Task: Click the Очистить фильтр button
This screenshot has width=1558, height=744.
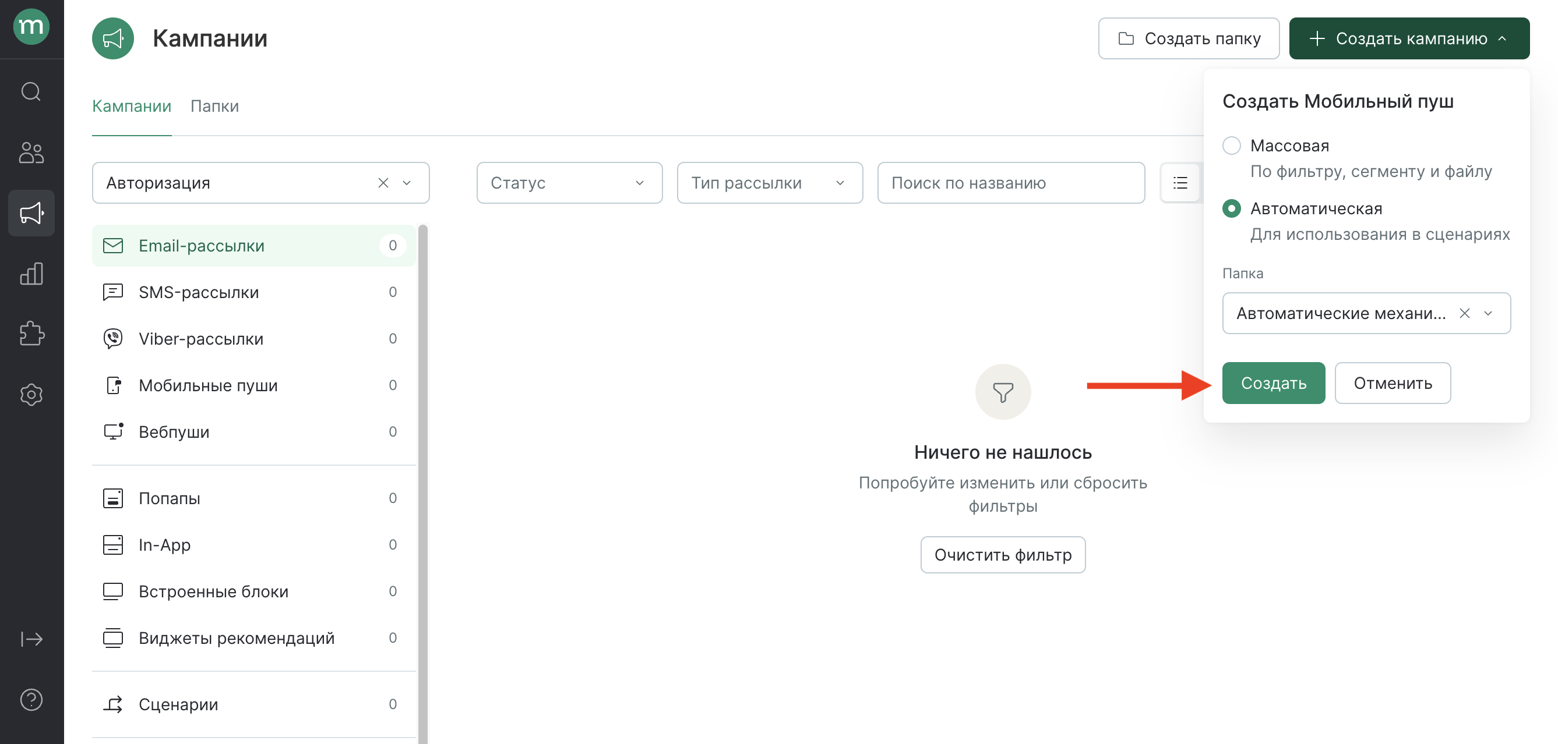Action: coord(1003,554)
